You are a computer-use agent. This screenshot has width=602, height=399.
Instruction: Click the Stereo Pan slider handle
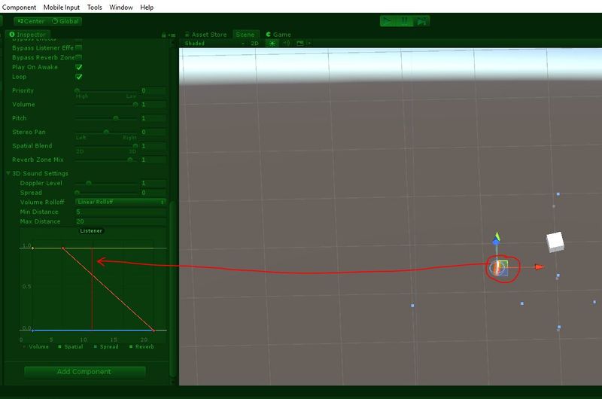pos(106,132)
